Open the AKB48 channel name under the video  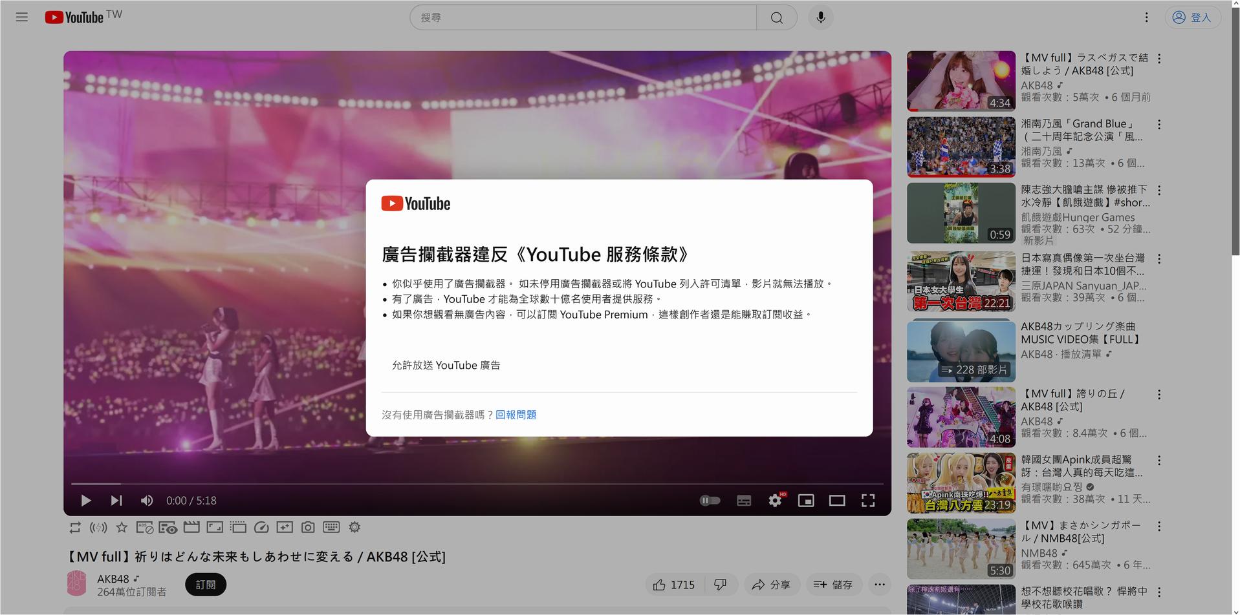(x=113, y=579)
